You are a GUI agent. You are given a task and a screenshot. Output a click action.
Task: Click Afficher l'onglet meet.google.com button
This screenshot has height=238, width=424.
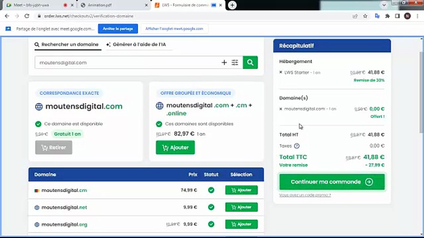(174, 29)
